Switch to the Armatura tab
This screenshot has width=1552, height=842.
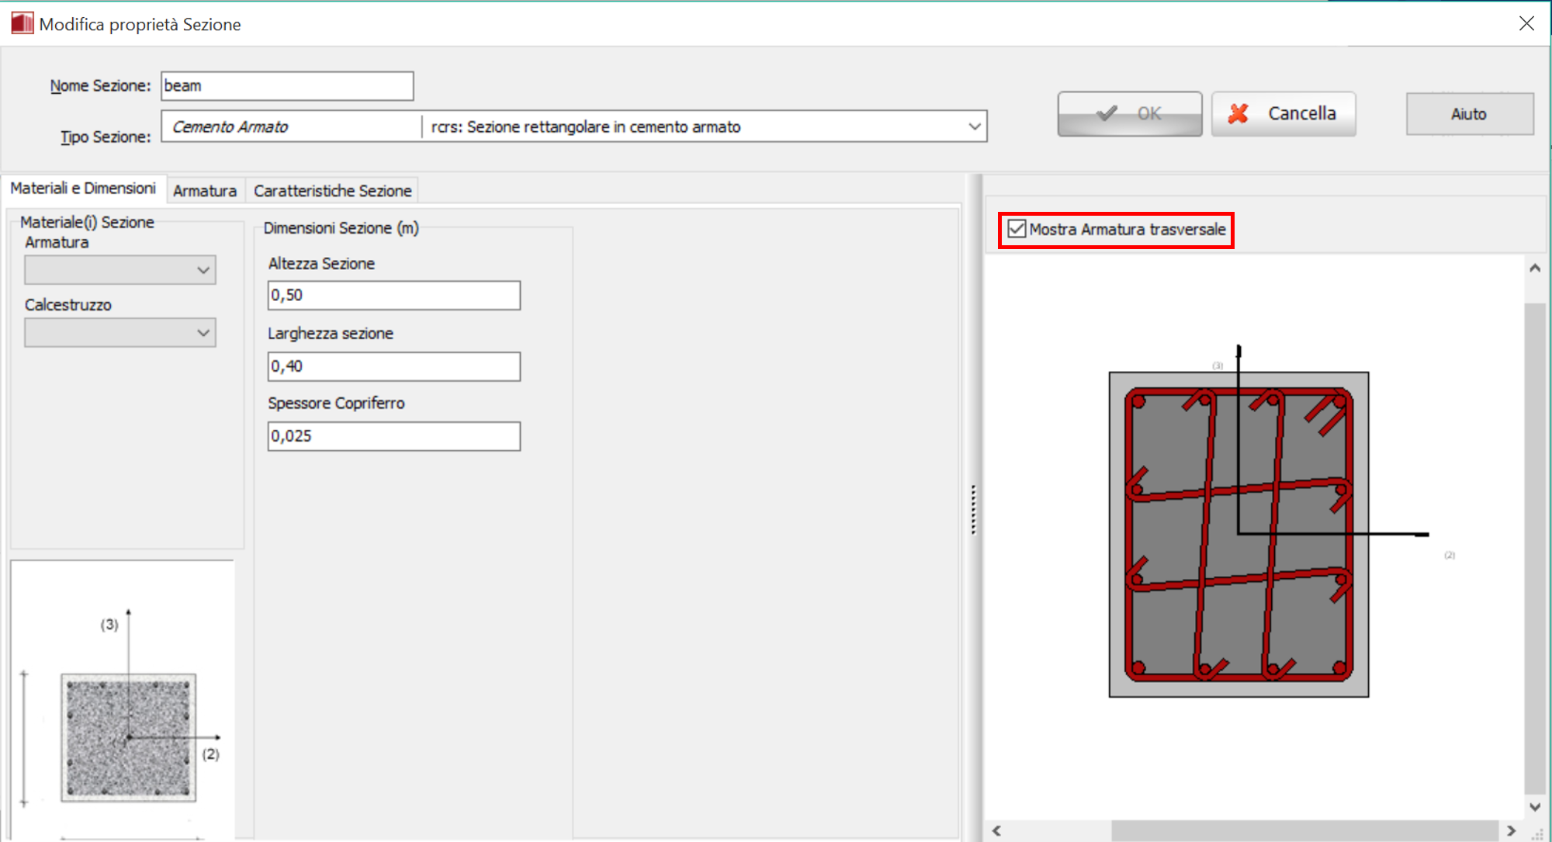click(205, 191)
